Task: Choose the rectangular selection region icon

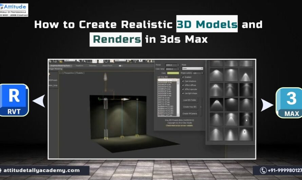Action: coord(89,61)
